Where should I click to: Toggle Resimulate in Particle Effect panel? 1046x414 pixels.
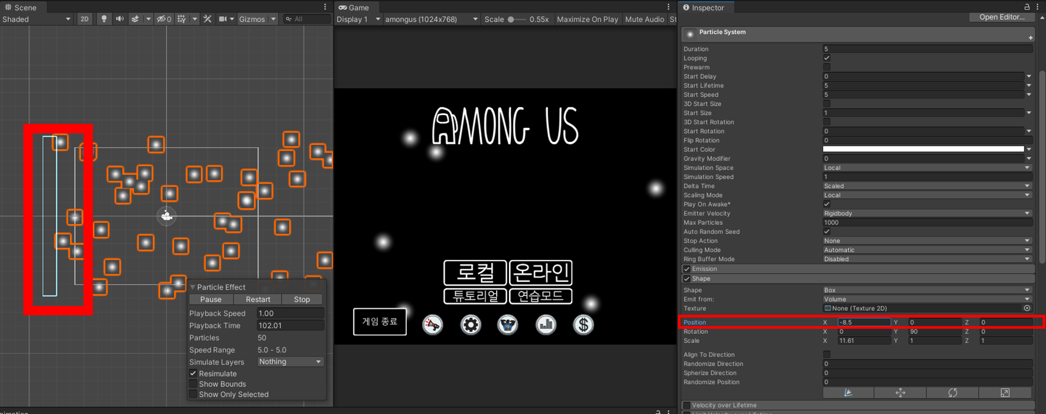coord(193,374)
